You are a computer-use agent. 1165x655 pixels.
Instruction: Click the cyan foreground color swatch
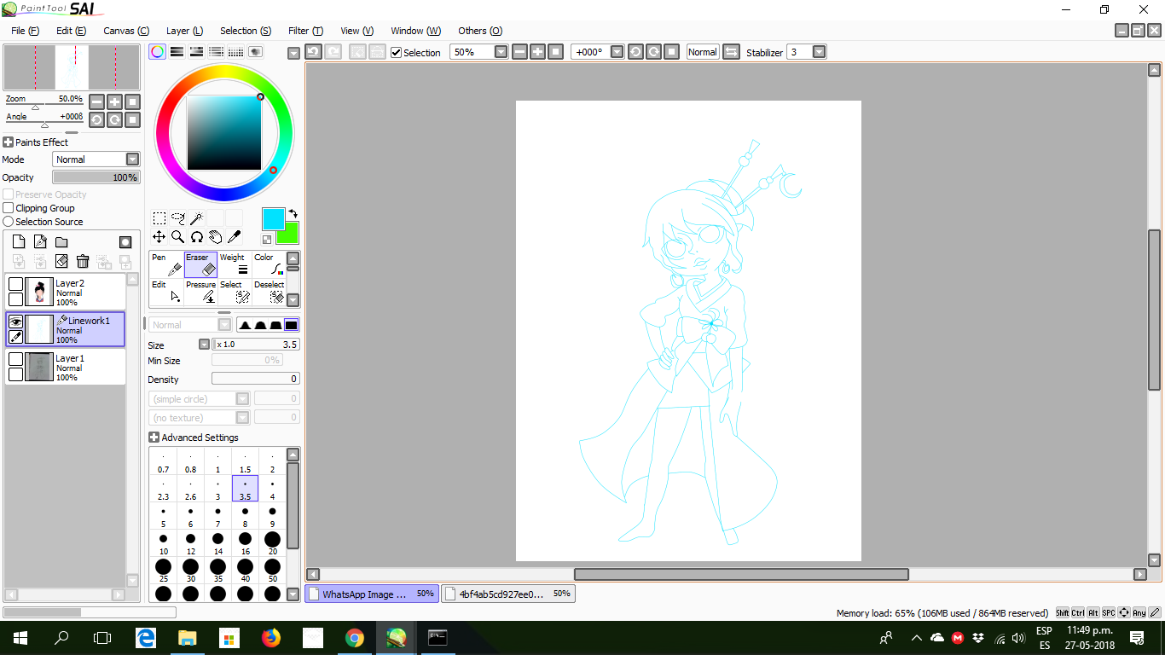coord(274,219)
